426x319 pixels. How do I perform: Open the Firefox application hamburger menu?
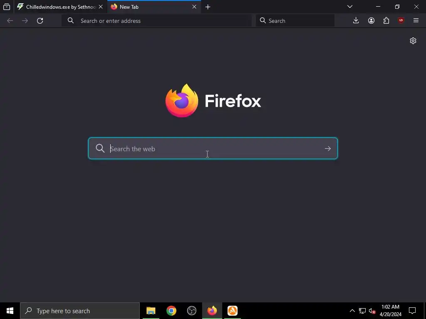coord(416,21)
